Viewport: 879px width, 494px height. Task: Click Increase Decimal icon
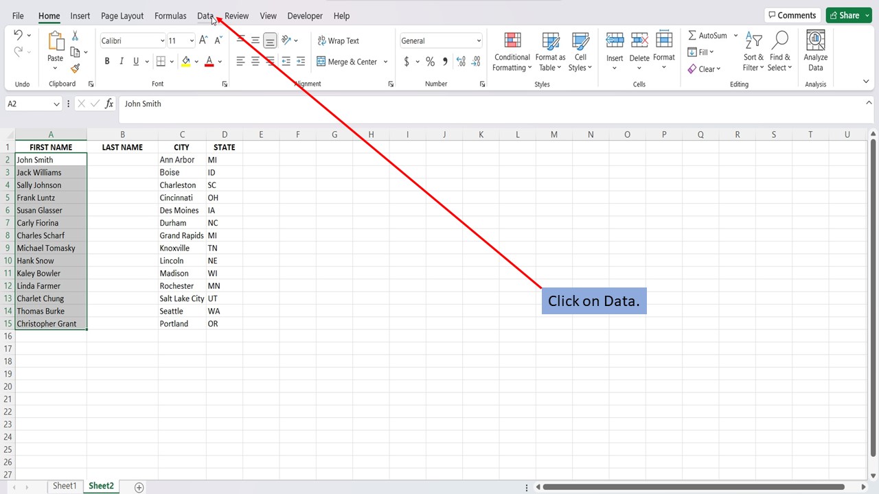460,62
